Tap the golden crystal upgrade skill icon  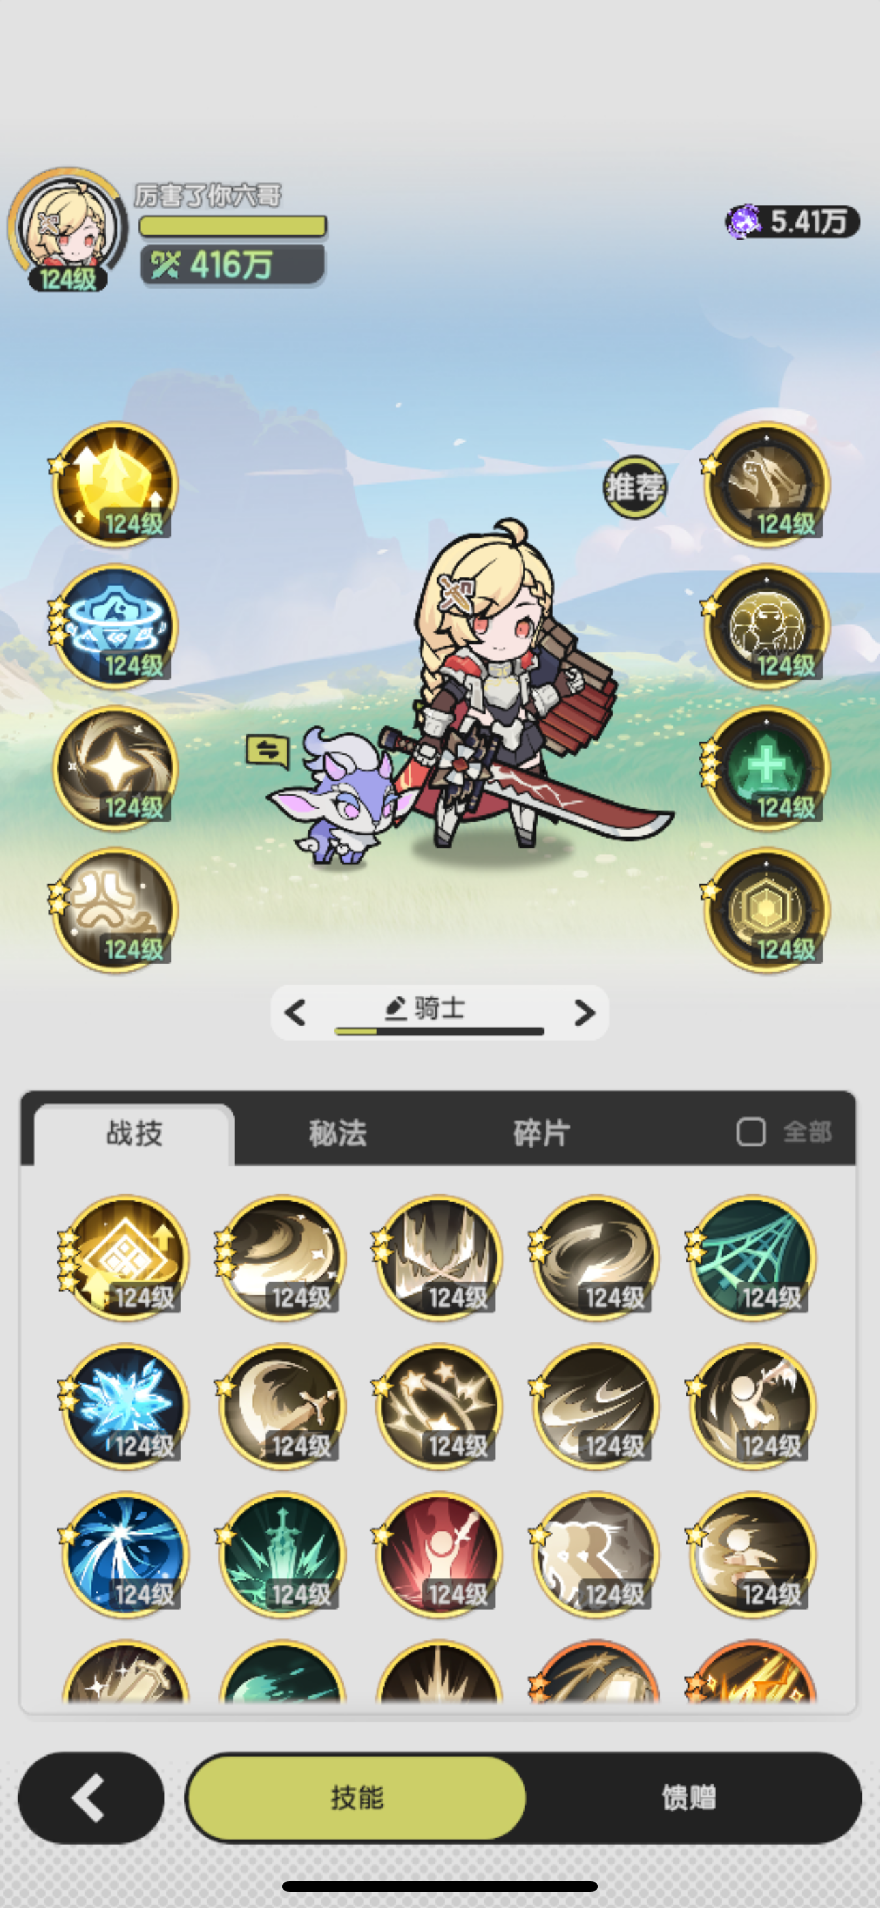point(115,485)
